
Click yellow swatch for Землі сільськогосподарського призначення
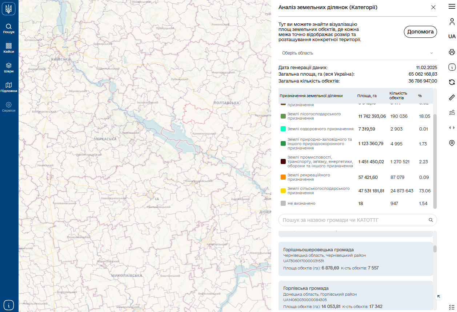point(283,191)
